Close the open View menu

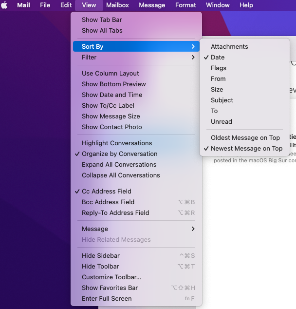pos(89,5)
